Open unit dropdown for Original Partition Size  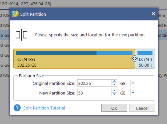click(133, 83)
